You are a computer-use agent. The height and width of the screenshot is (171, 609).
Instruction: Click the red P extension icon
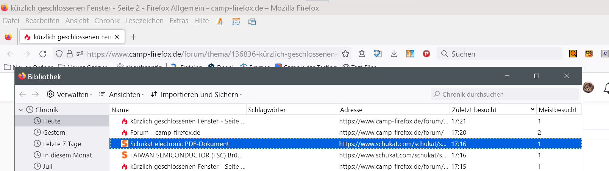[x=426, y=54]
